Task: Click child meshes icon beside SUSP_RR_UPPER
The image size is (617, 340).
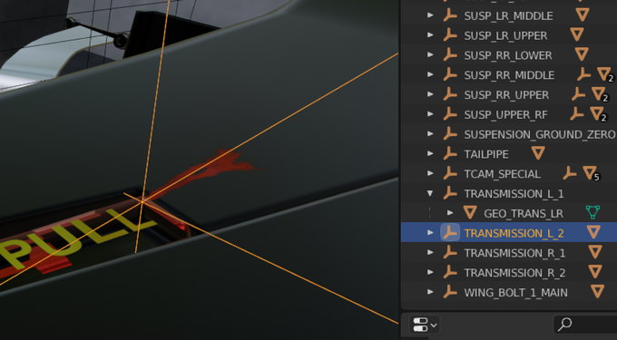Action: click(600, 94)
